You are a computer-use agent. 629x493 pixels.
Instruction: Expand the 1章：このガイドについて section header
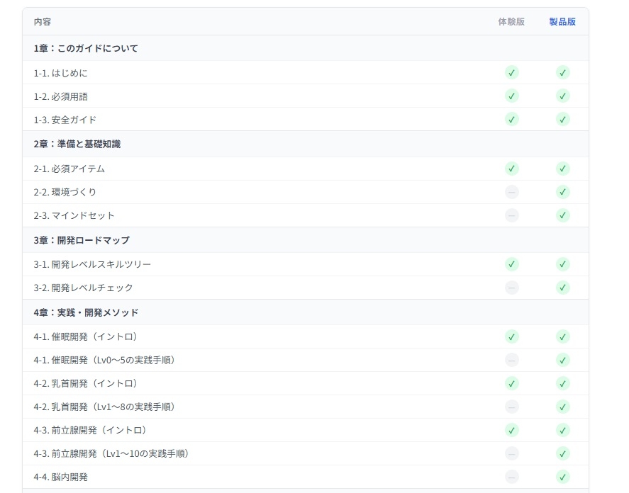86,48
